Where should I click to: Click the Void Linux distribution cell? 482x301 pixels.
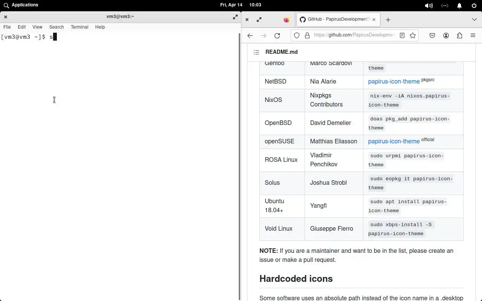coord(282,229)
